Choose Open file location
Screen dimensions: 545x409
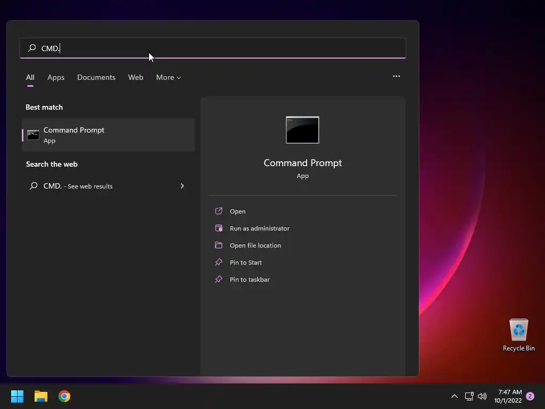pyautogui.click(x=255, y=246)
